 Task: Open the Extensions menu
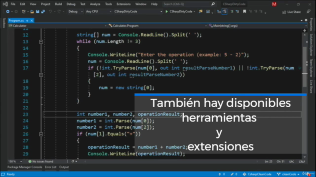point(123,4)
